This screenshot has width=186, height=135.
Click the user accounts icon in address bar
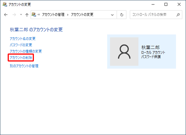coord(34,15)
